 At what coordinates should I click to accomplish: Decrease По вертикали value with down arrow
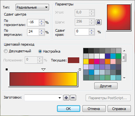click(41, 34)
